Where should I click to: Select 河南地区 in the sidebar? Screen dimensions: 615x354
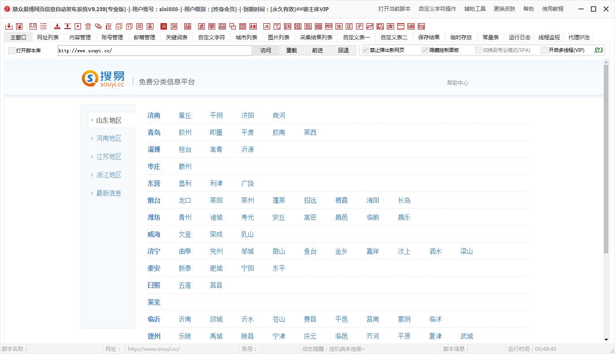point(109,139)
